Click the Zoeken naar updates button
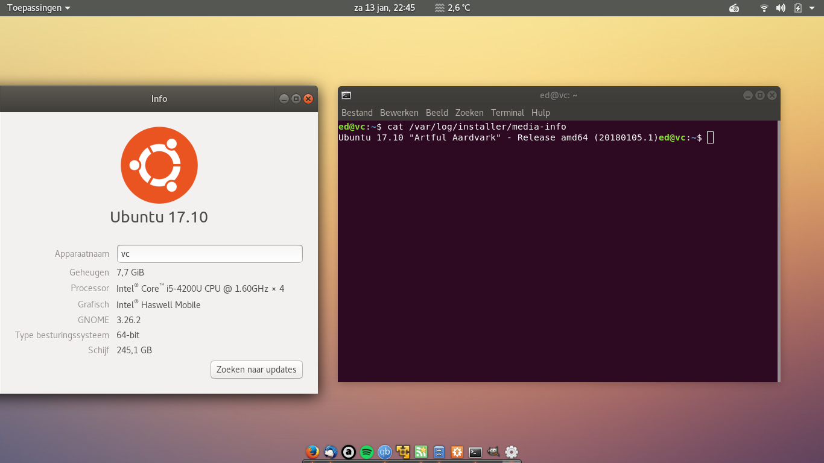 256,370
